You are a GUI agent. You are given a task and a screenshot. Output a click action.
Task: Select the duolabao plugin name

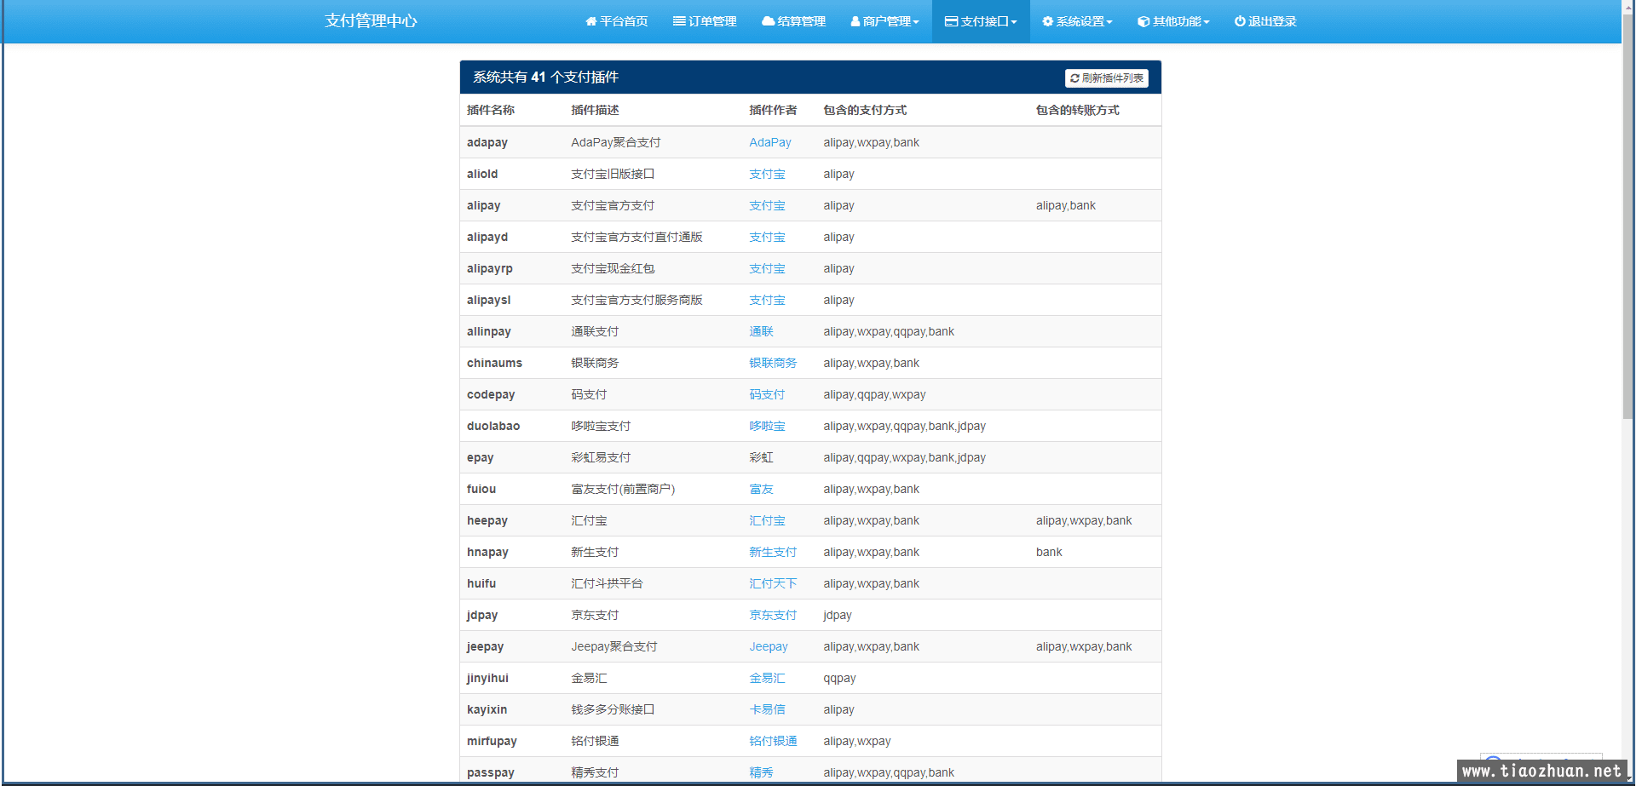(x=493, y=426)
